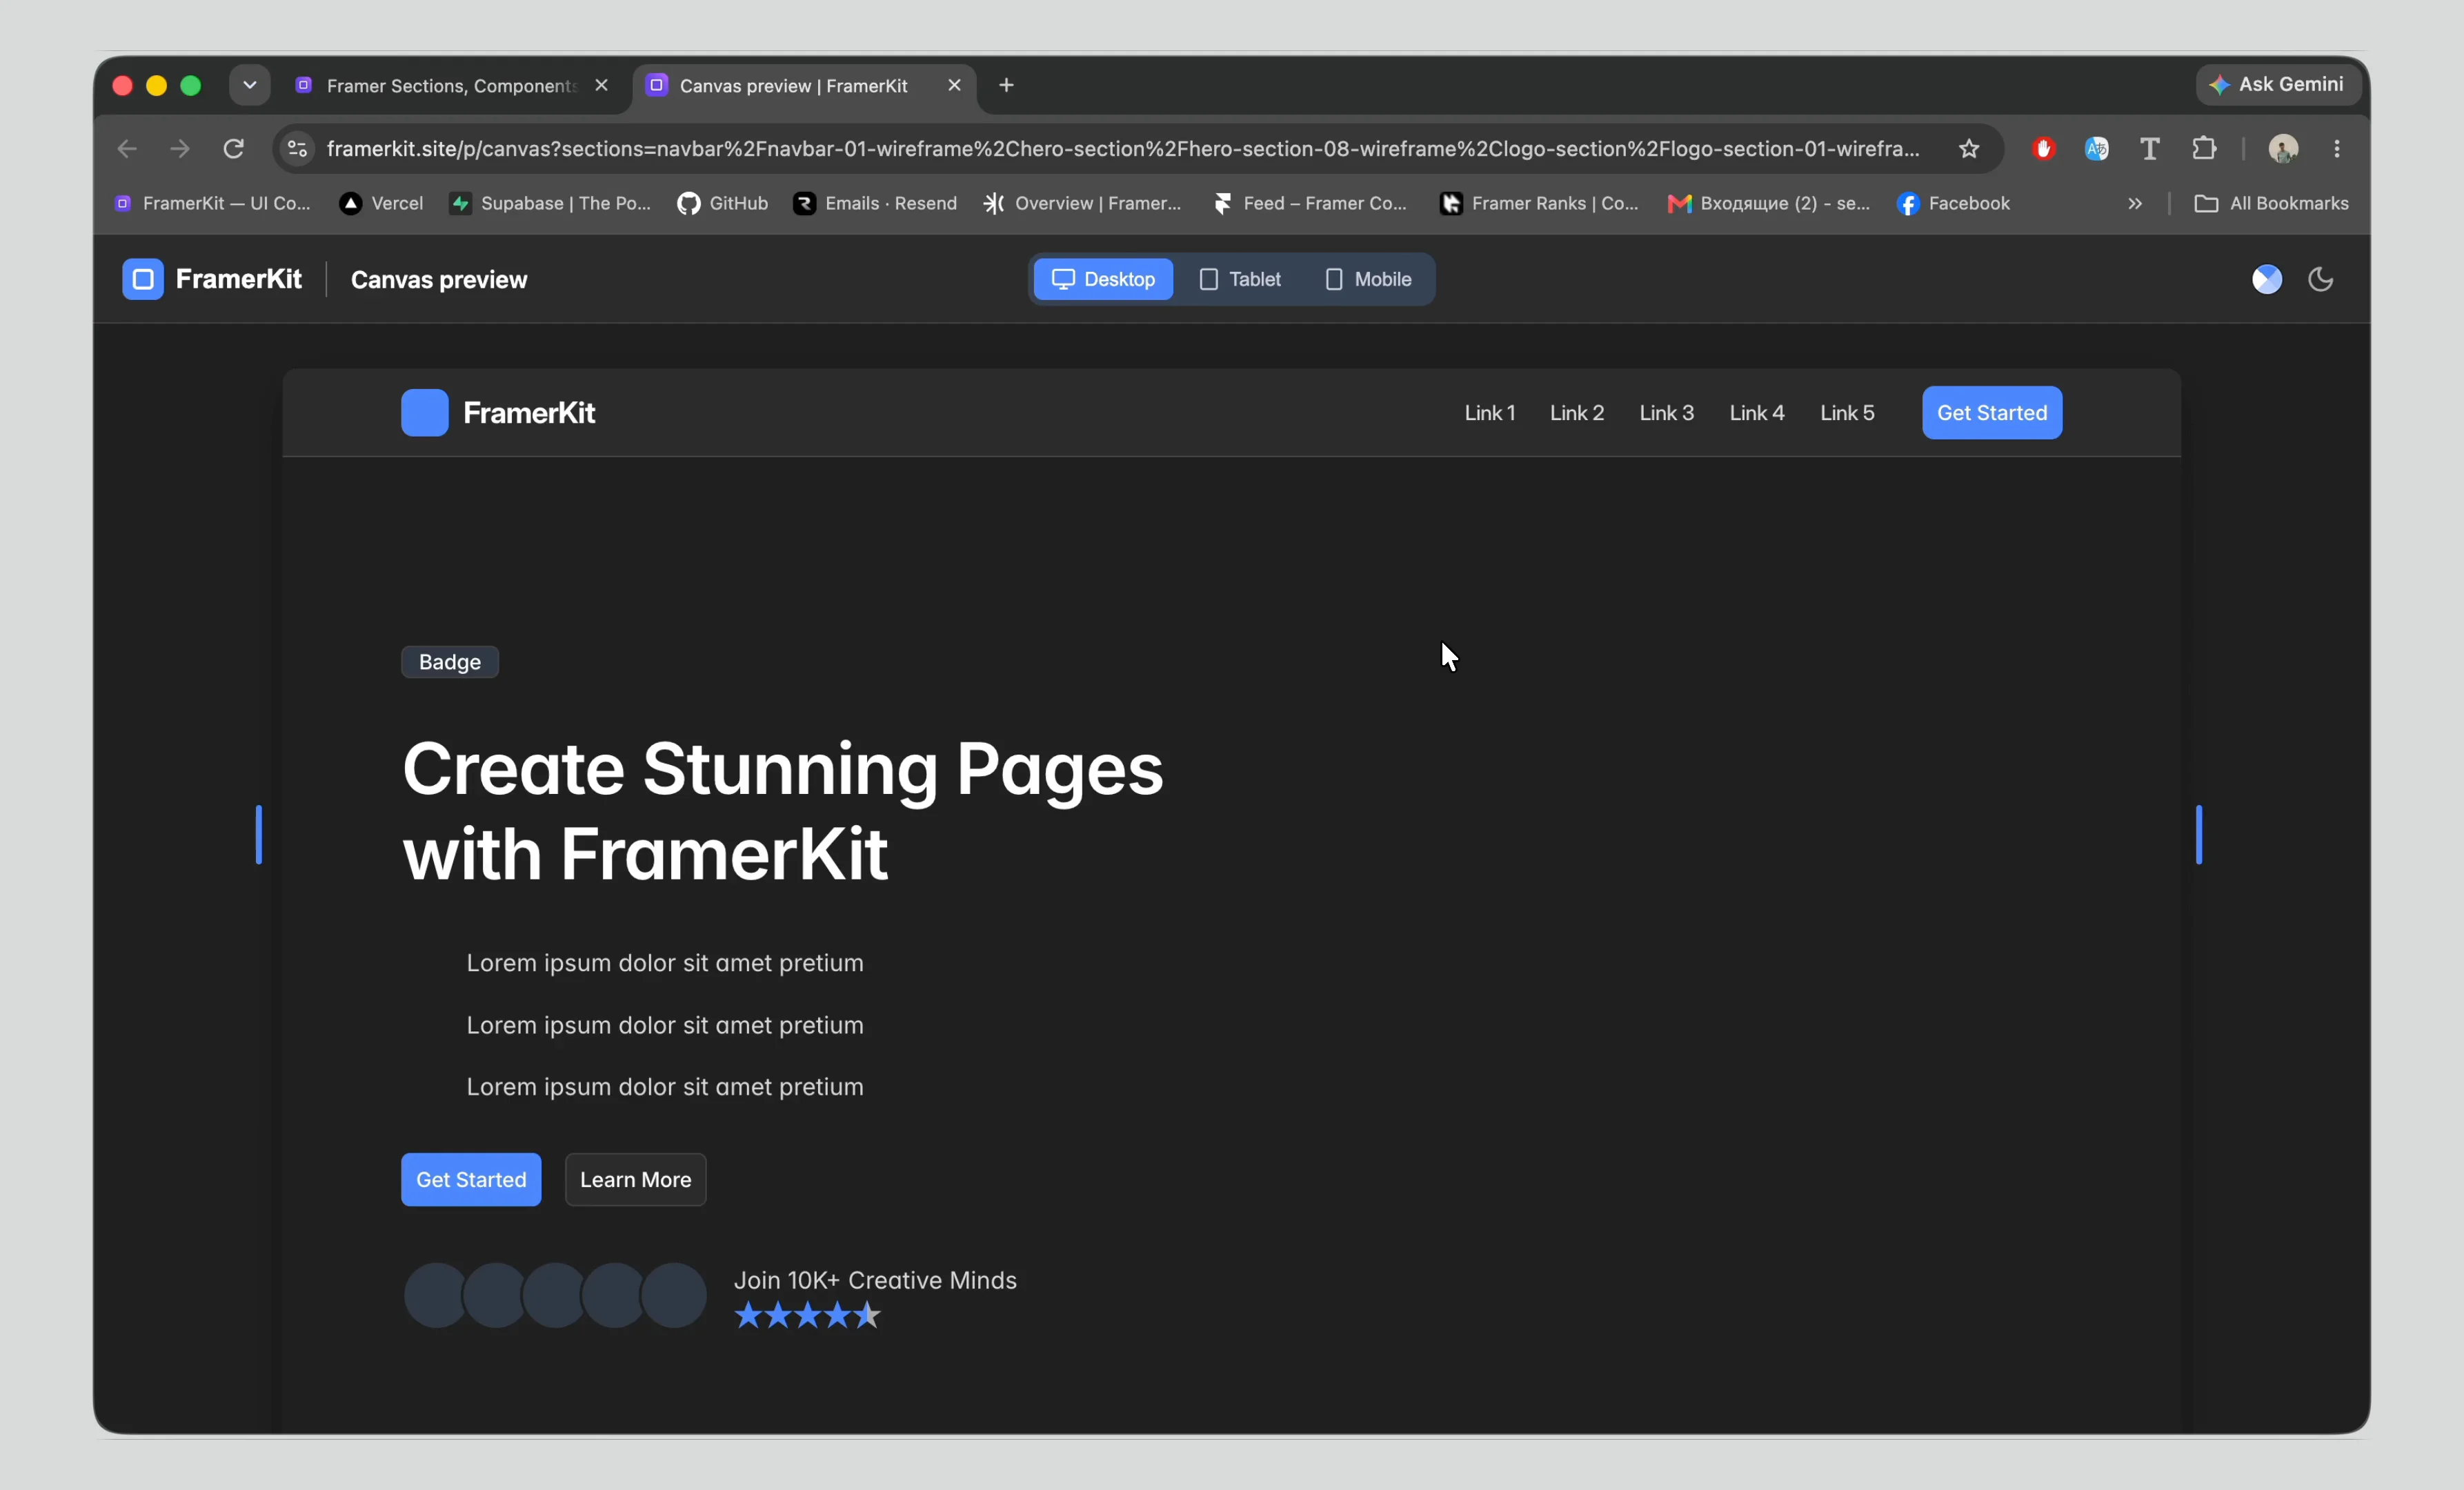Open the Chrome profile avatar
This screenshot has width=2464, height=1490.
[2283, 149]
